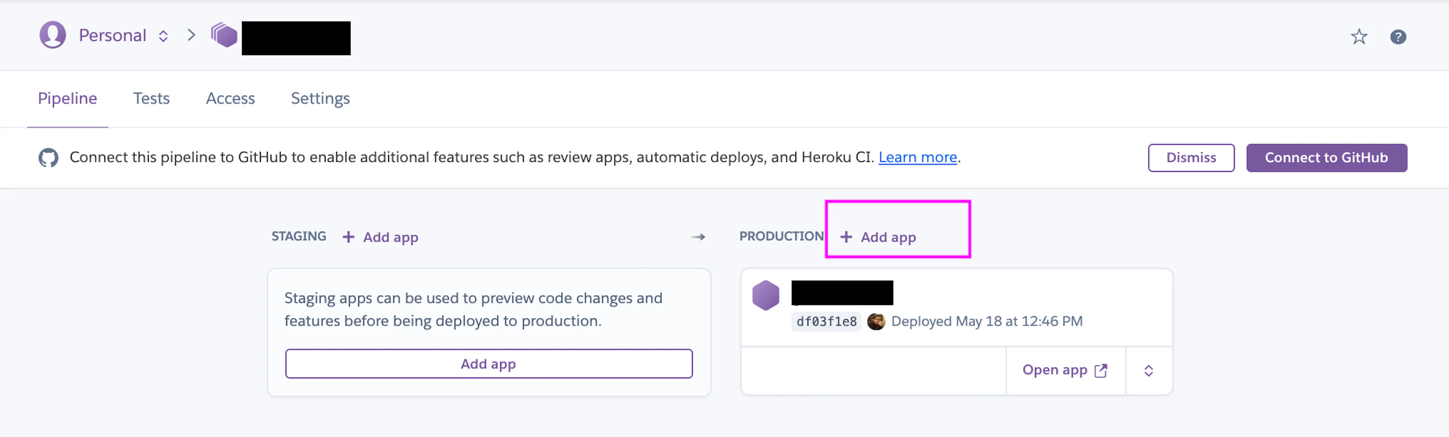1449x437 pixels.
Task: Click Connect to GitHub button
Action: tap(1326, 158)
